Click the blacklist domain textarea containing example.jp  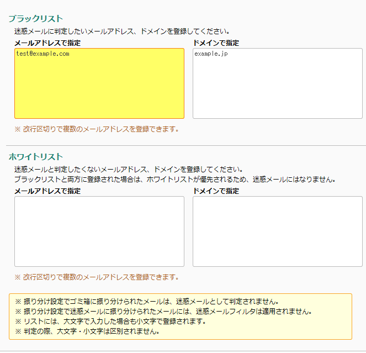pyautogui.click(x=278, y=83)
